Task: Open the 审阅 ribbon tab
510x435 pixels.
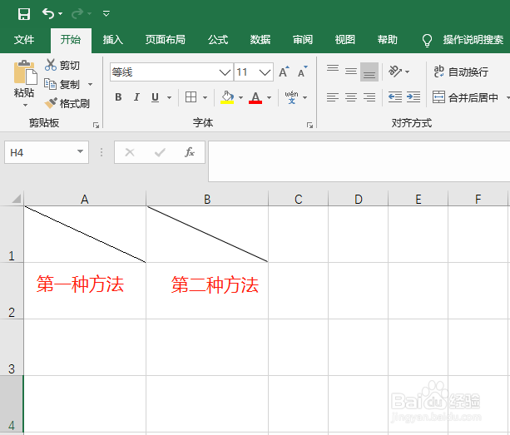Action: click(x=303, y=40)
